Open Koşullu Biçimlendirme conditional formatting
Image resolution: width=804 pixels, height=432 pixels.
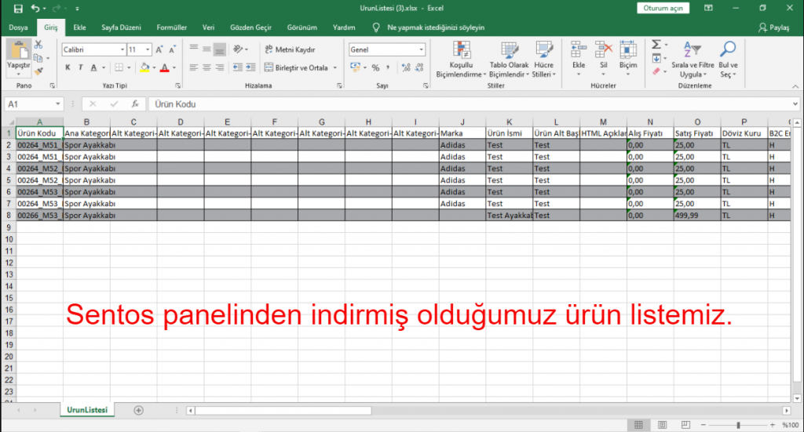458,60
